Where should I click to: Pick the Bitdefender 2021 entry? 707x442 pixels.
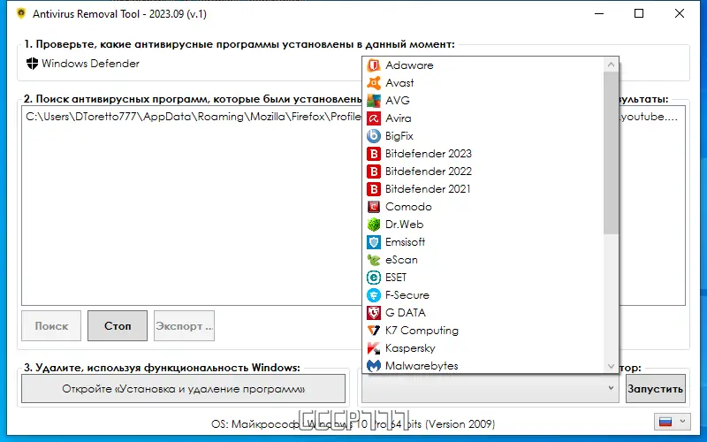tap(483, 189)
